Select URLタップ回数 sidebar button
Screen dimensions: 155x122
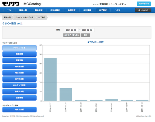click(20, 85)
